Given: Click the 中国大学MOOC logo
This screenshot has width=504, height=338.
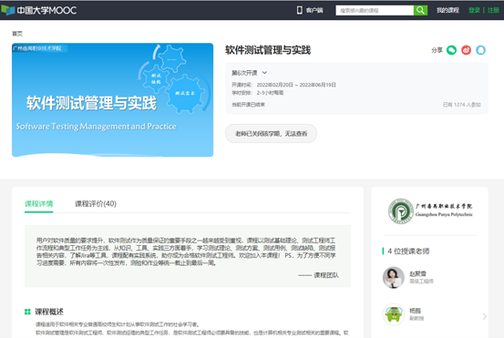Looking at the screenshot, I should coord(39,10).
